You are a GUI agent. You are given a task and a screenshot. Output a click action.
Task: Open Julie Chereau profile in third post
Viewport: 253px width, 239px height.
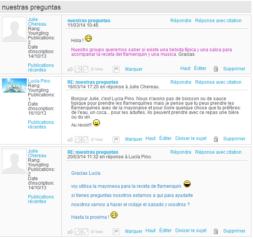pyautogui.click(x=37, y=153)
